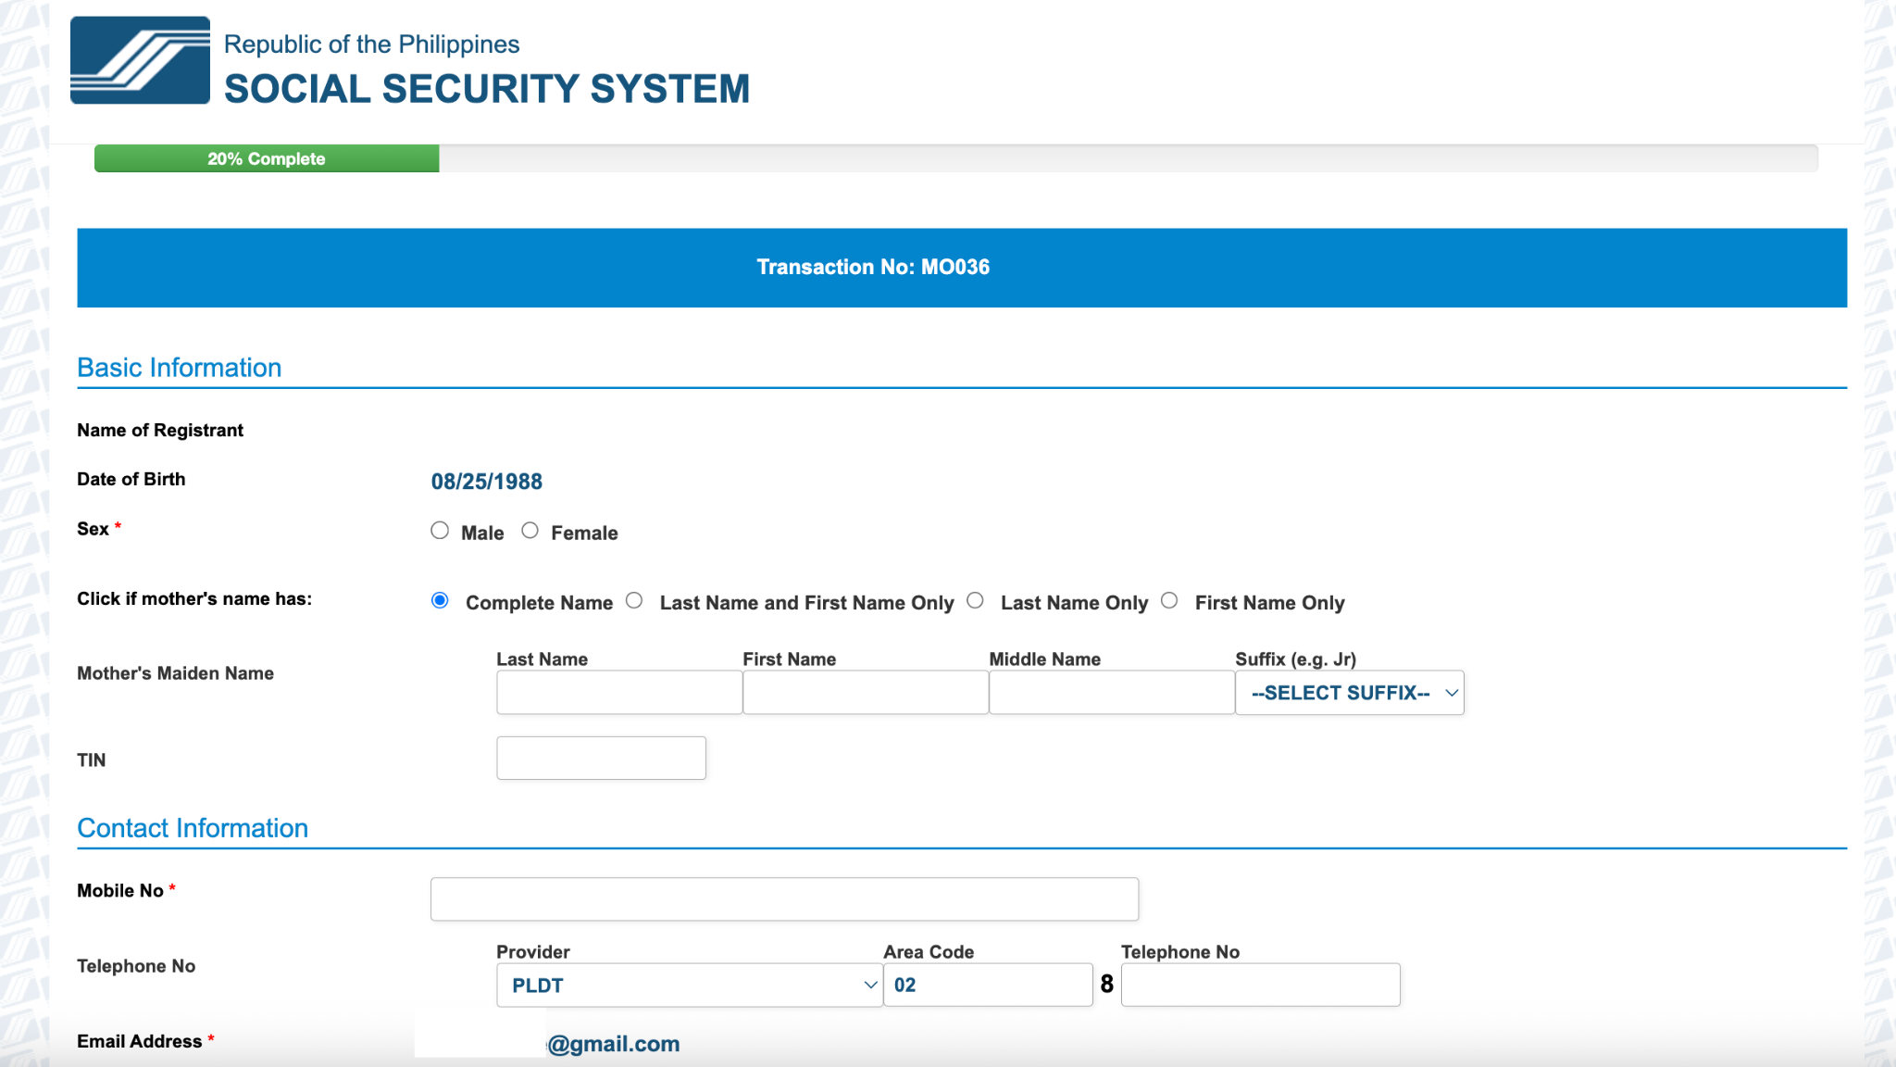Click the 20% Complete progress bar

[x=267, y=158]
